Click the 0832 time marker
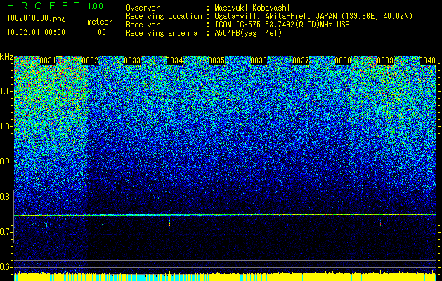This screenshot has height=281, width=442. [90, 60]
